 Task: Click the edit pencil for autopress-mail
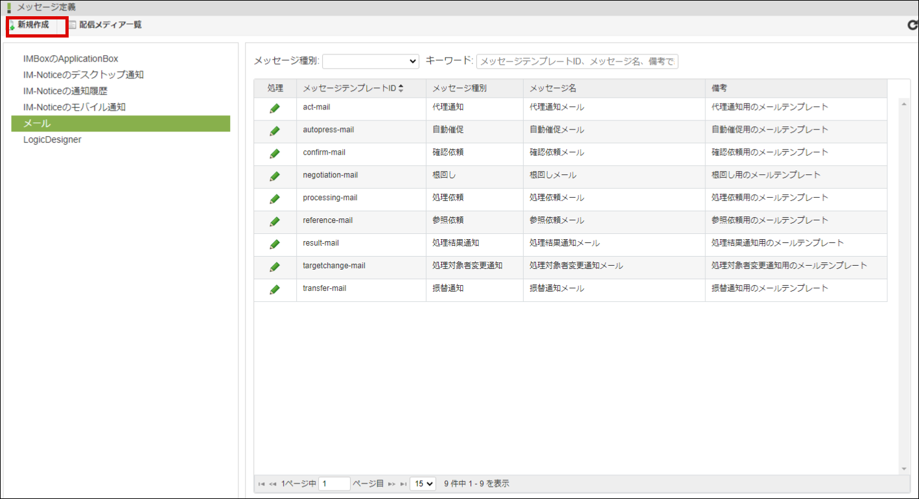coord(275,131)
